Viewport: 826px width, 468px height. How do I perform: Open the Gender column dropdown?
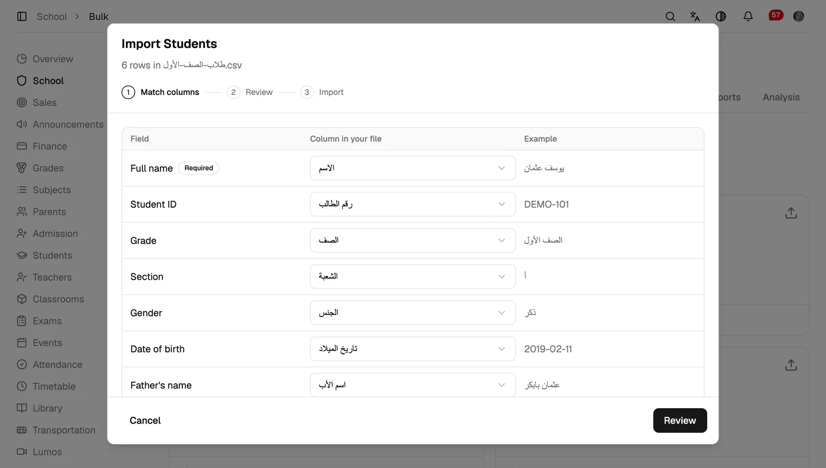pos(412,313)
